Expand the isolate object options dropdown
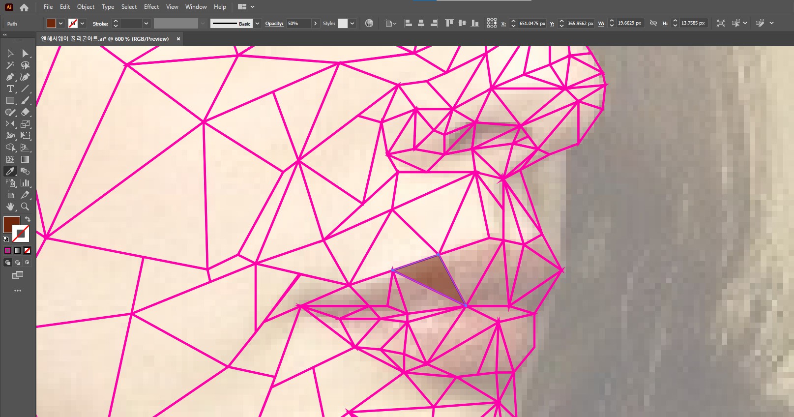This screenshot has height=417, width=794. 745,23
